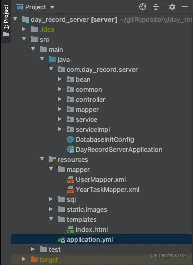Select DayRecordServerApplication Spring Boot class icon
This screenshot has height=265, width=193.
[70, 149]
